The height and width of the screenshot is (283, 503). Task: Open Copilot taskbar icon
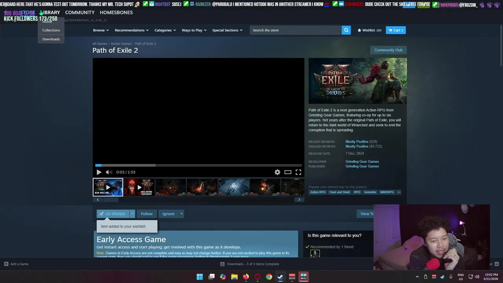[x=223, y=277]
